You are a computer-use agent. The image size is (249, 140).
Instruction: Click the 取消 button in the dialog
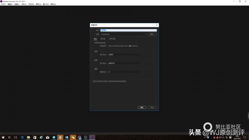pos(152,108)
